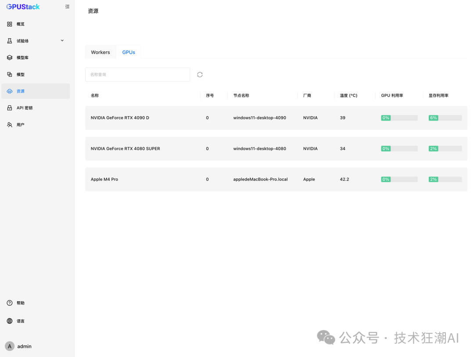Open the 用户 users page

tap(20, 125)
